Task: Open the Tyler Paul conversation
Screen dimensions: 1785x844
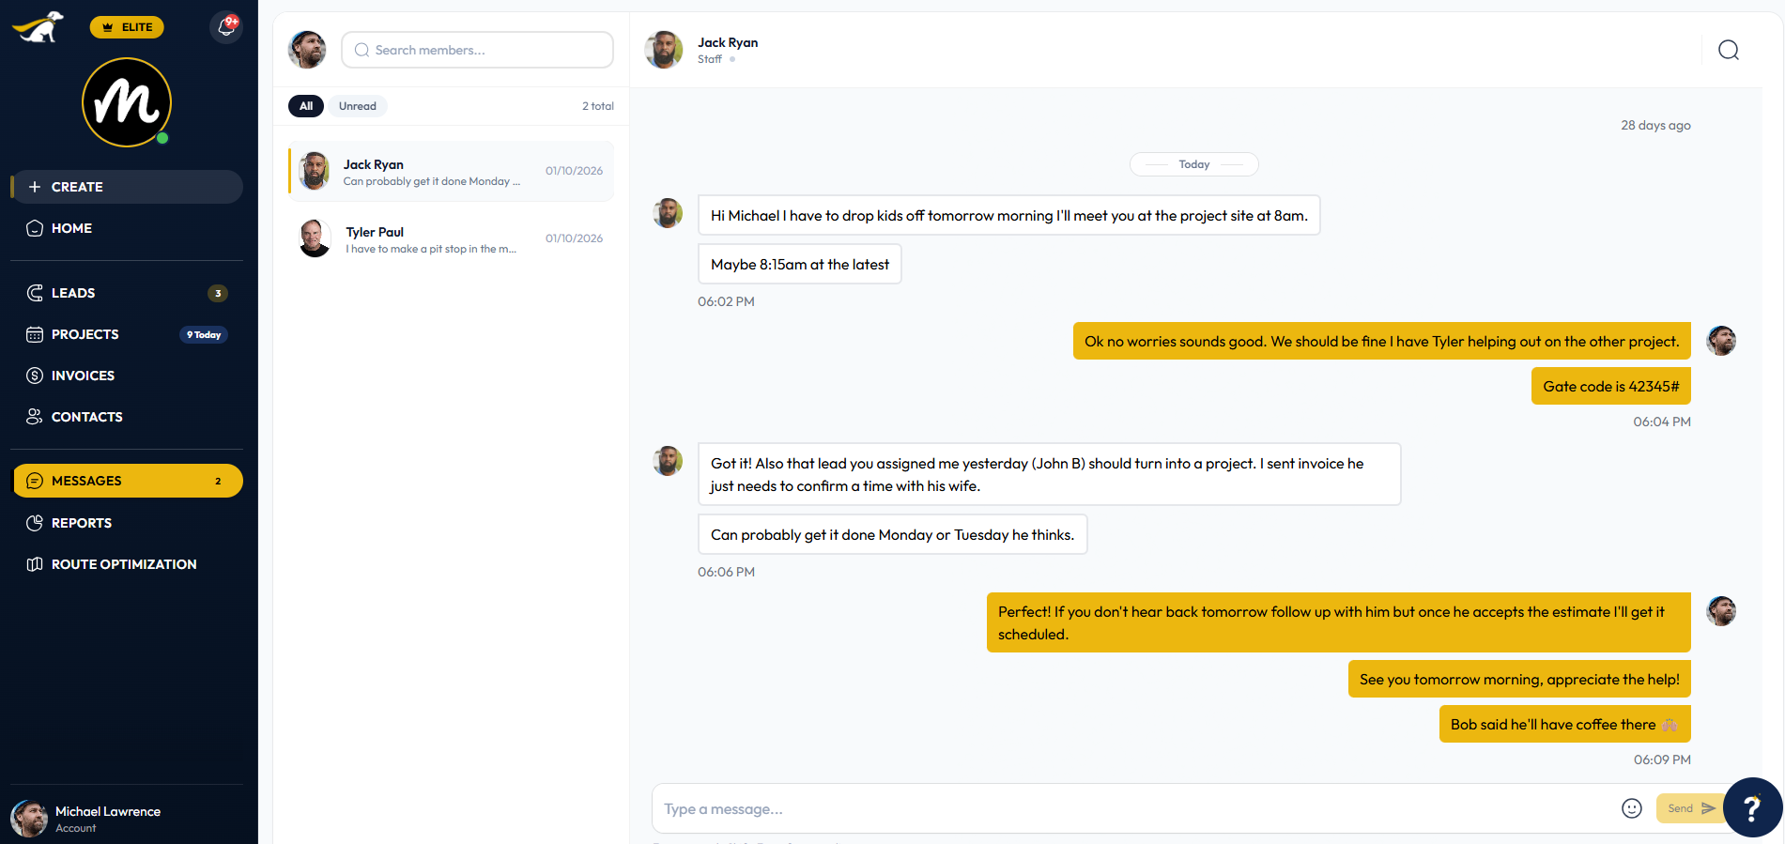Action: coord(452,238)
